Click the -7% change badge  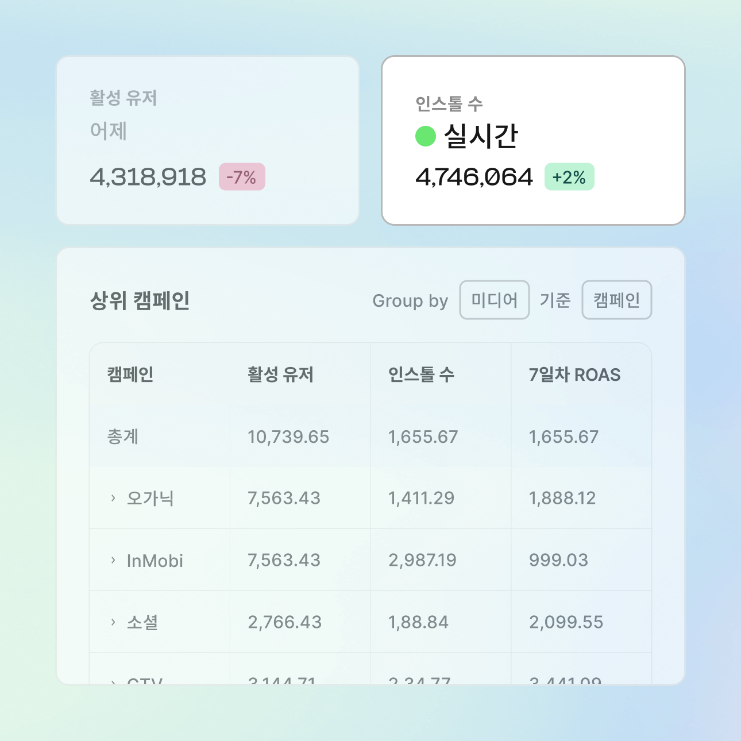coord(242,177)
